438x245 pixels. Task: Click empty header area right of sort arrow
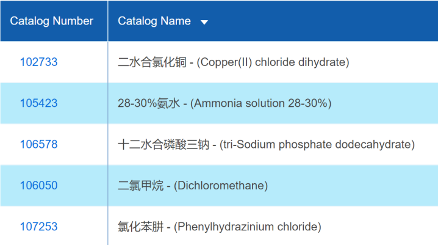click(x=323, y=21)
